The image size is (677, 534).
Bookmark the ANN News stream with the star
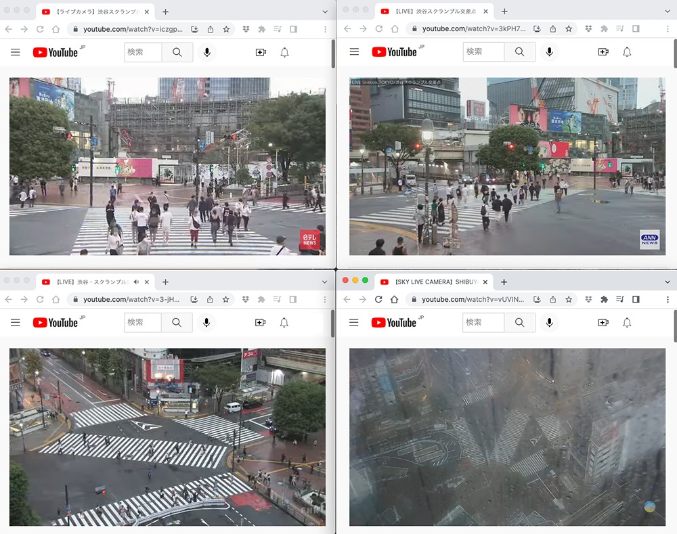(569, 28)
